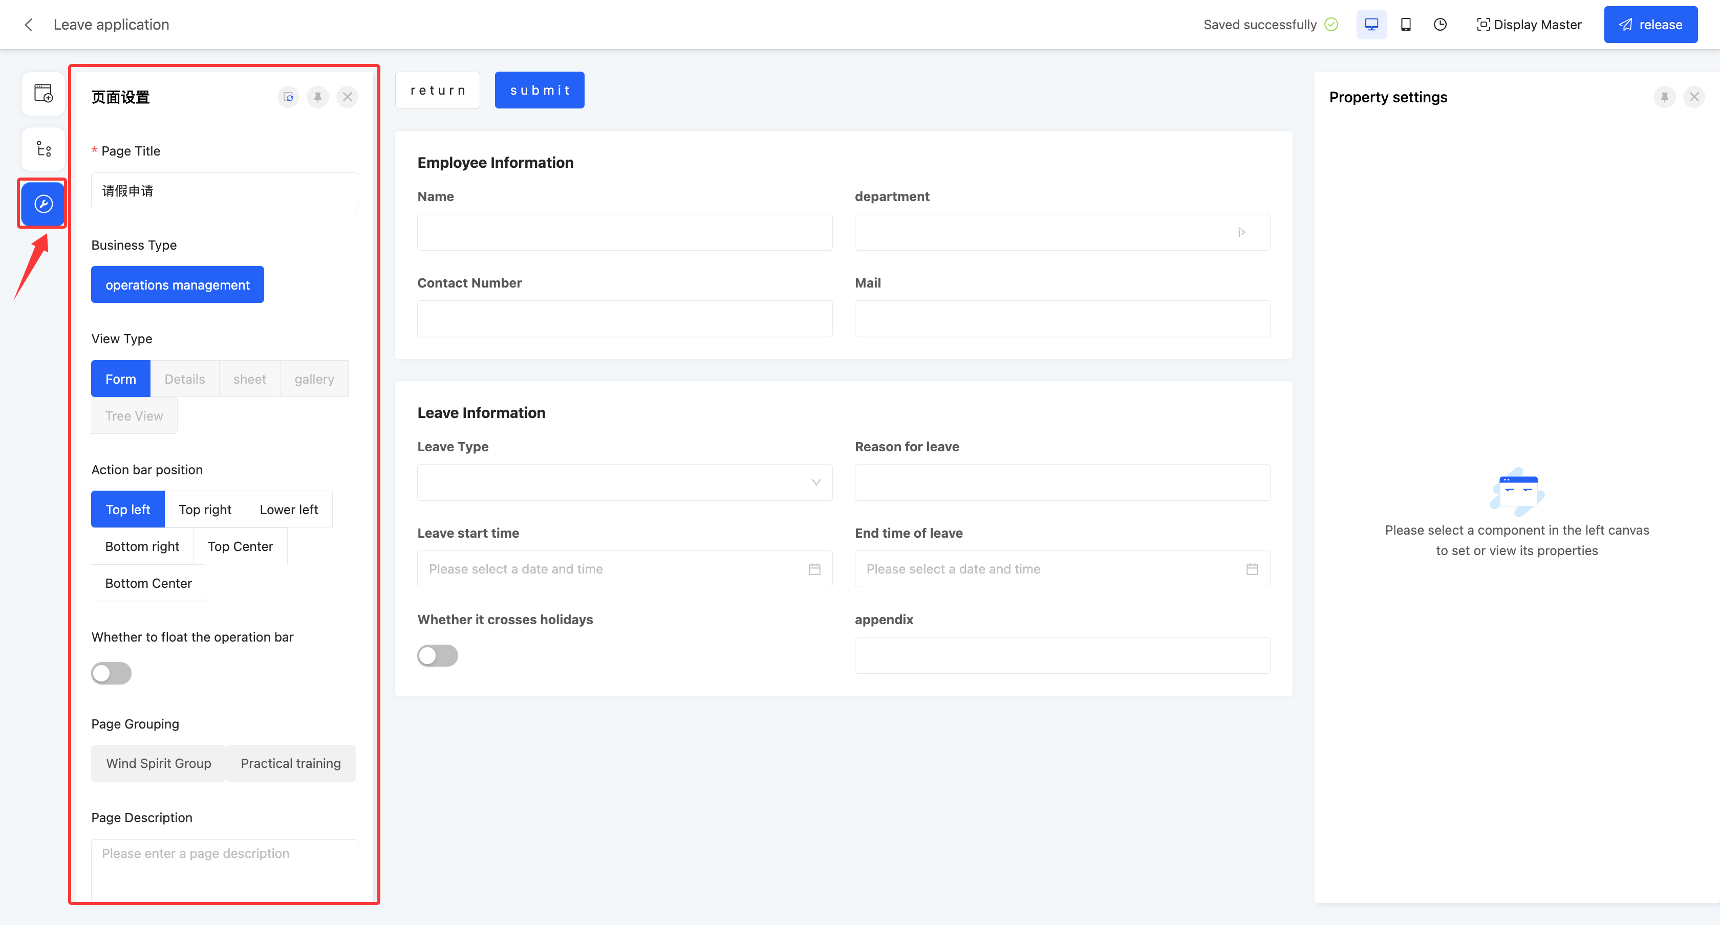The height and width of the screenshot is (925, 1720).
Task: Open the outline tree sidebar icon
Action: point(44,148)
